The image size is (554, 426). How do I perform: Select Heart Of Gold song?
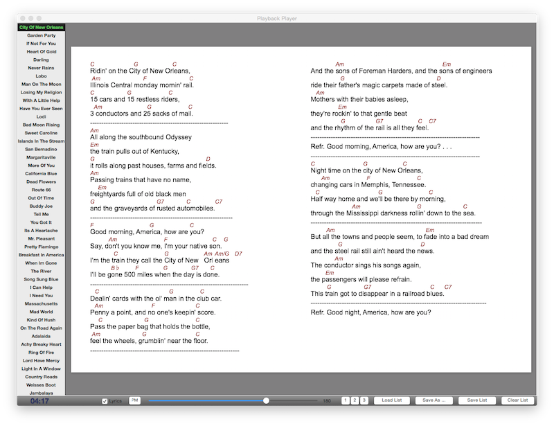click(x=42, y=52)
